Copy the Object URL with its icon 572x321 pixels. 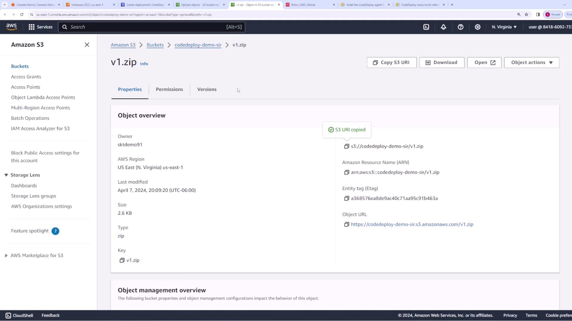click(346, 224)
